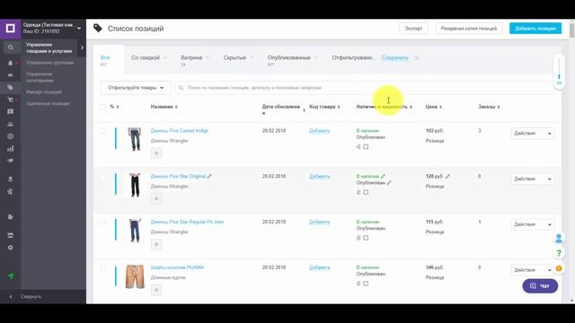Open the puzzle-piece apps sidebar icon
The height and width of the screenshot is (323, 575).
click(10, 217)
